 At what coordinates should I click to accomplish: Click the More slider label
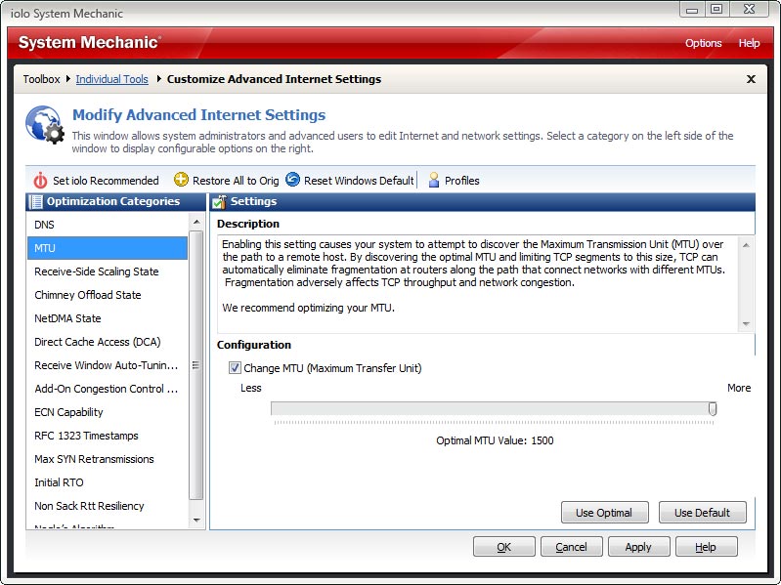[739, 388]
